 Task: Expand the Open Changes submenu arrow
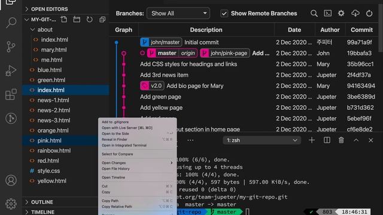172,163
